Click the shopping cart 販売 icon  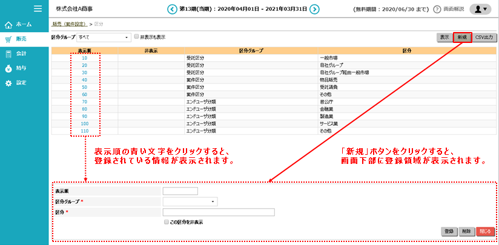(x=8, y=39)
